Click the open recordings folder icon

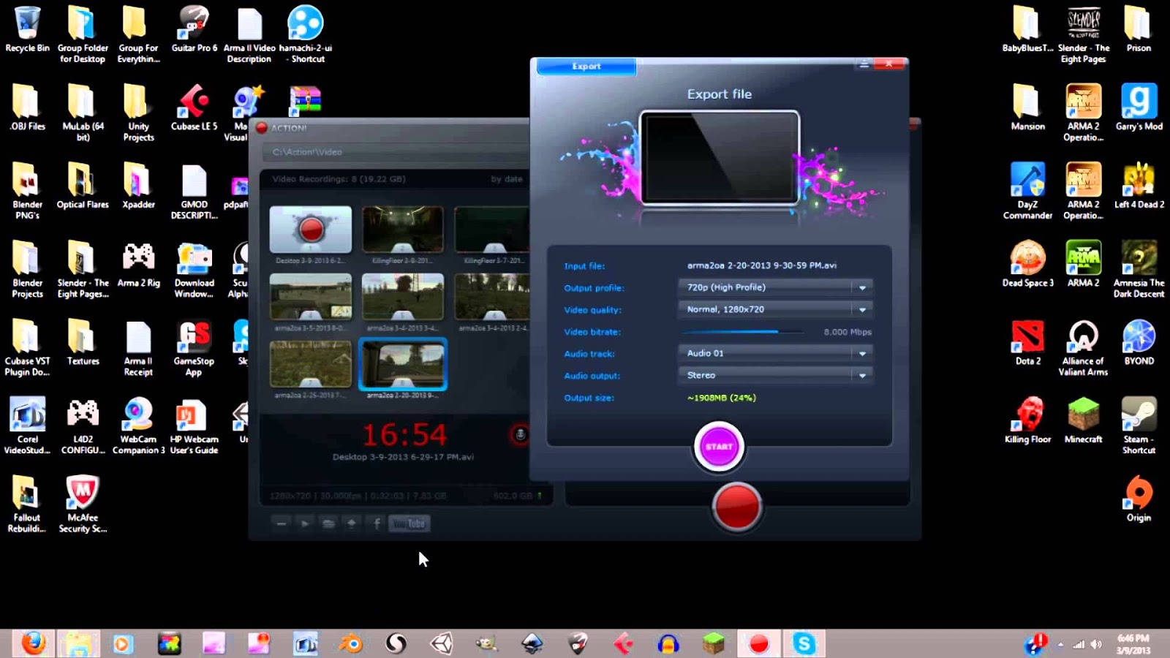(328, 523)
